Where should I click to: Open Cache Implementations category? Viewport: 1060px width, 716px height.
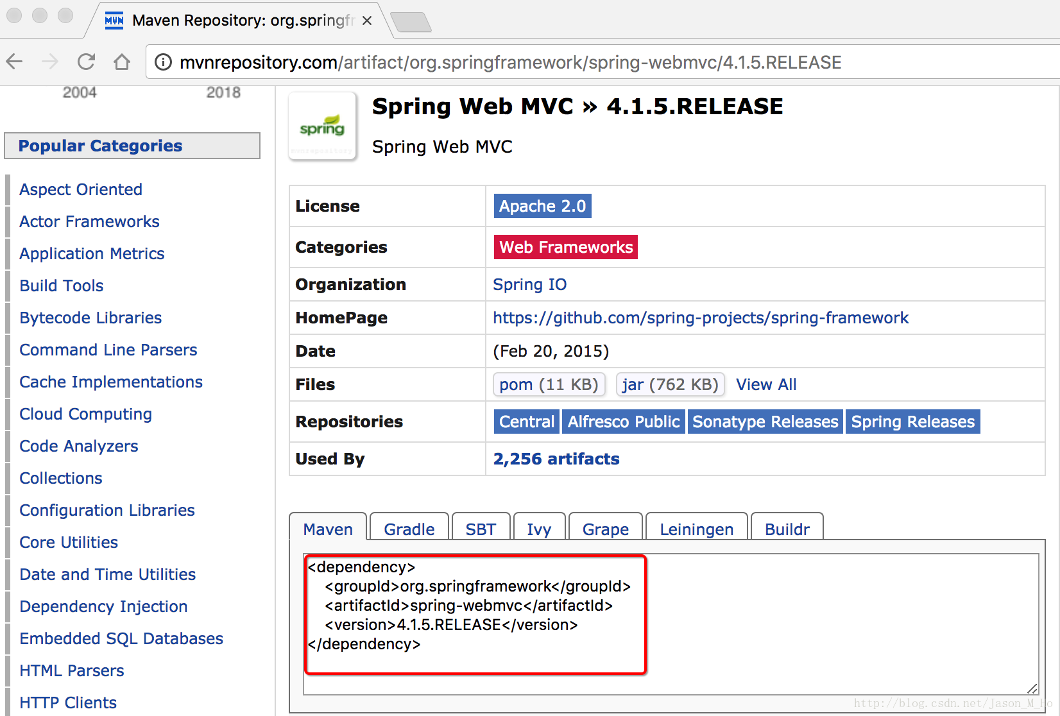pyautogui.click(x=111, y=382)
